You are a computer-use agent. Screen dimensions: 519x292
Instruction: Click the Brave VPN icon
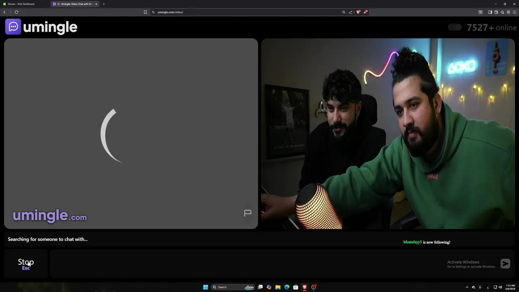click(508, 12)
